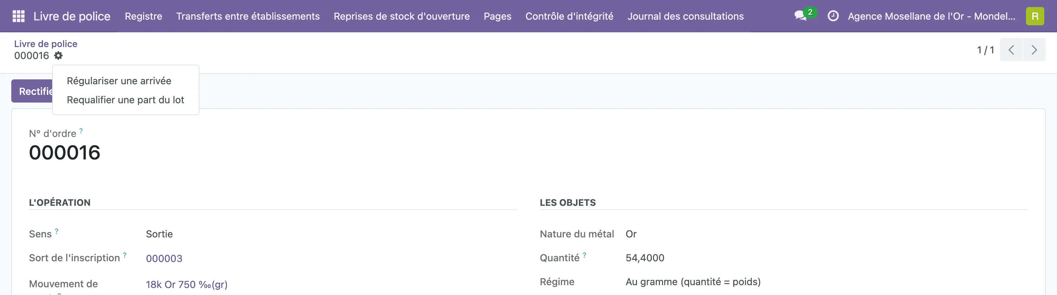The height and width of the screenshot is (295, 1057).
Task: Go to the previous record arrow
Action: [x=1011, y=50]
